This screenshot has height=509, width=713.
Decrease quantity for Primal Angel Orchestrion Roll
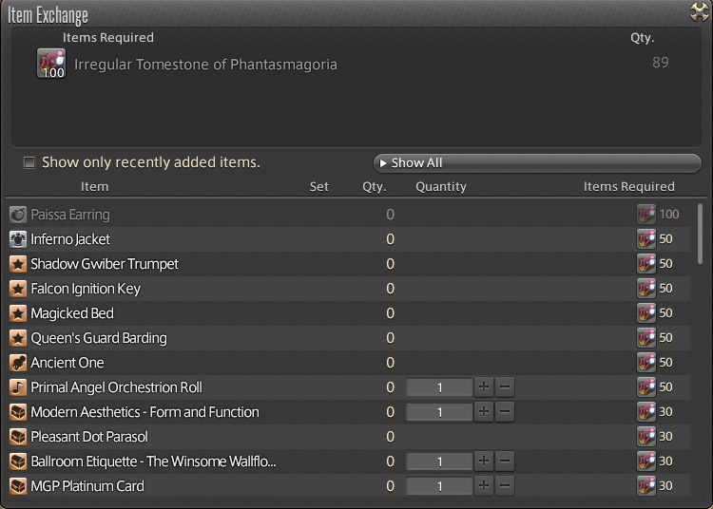(x=505, y=386)
